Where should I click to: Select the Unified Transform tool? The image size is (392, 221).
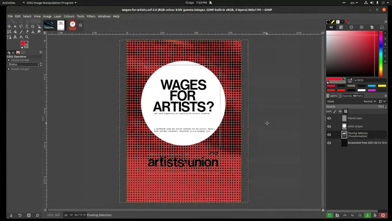click(39, 27)
